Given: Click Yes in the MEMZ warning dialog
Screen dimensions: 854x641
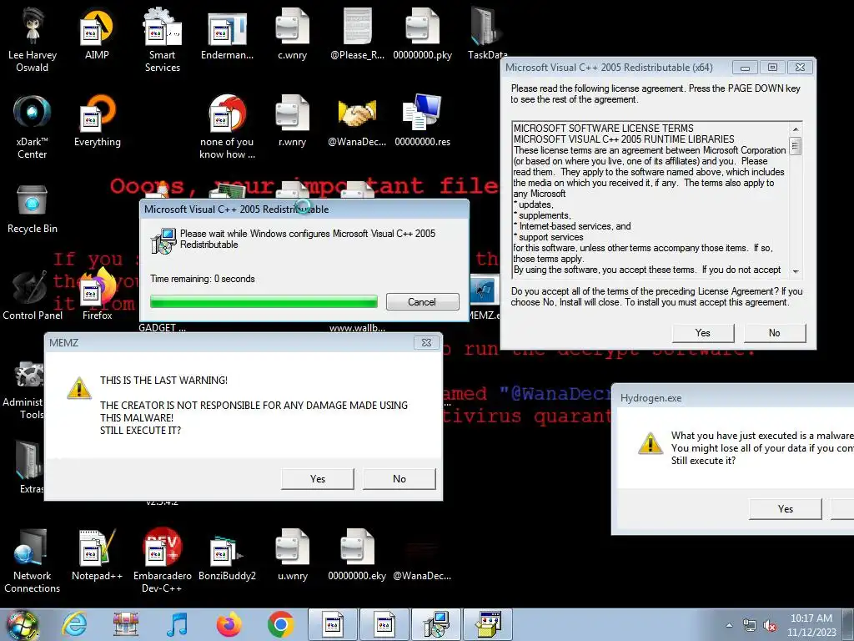Looking at the screenshot, I should click(x=318, y=478).
